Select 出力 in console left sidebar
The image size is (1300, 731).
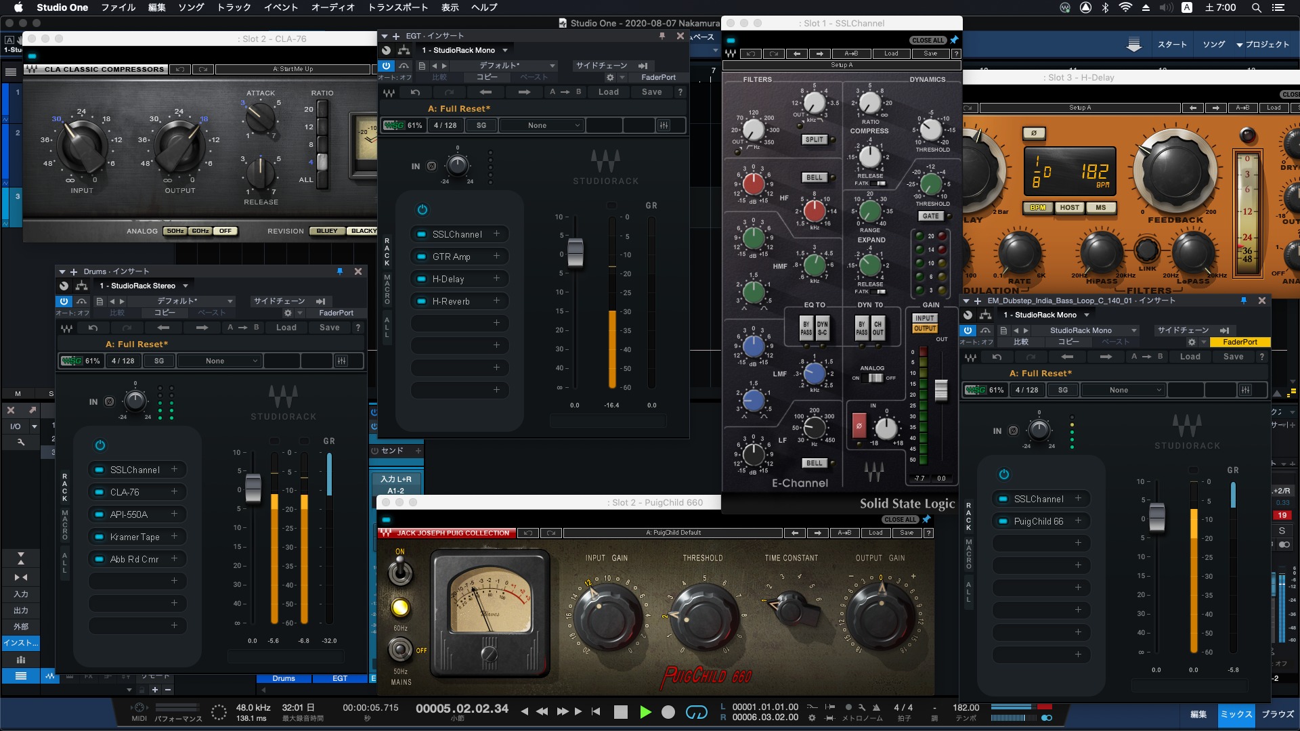coord(21,611)
